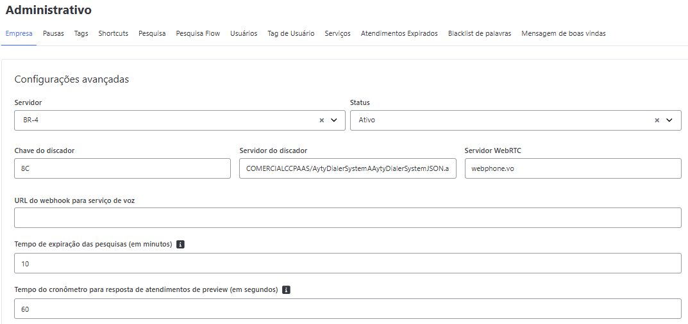Screen dimensions: 688x324
Task: Open the Tag de Usuário tab
Action: pyautogui.click(x=291, y=33)
